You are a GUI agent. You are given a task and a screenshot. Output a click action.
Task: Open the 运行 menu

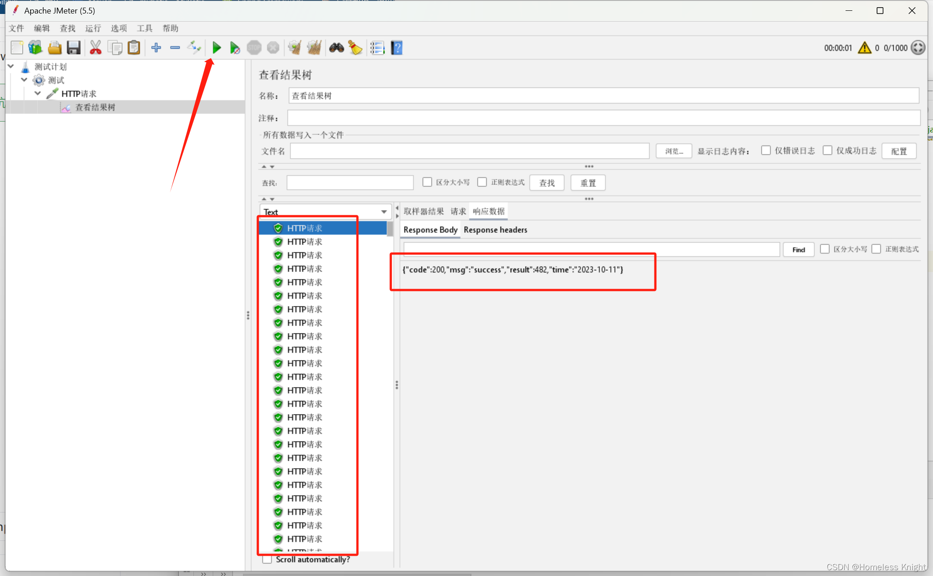[93, 28]
